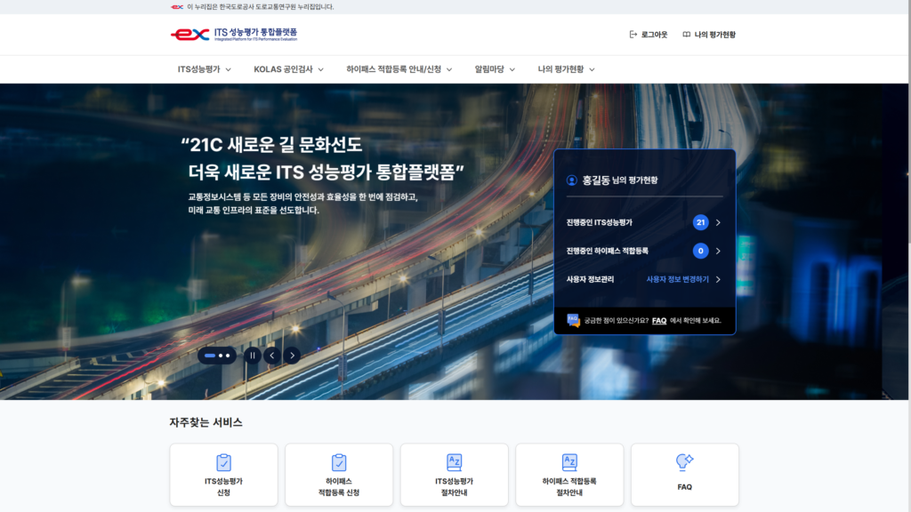Open the 나의 평가현황 navigation menu
The width and height of the screenshot is (911, 512).
pyautogui.click(x=566, y=69)
